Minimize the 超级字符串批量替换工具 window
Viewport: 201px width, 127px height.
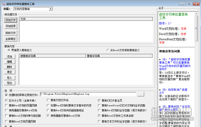[x=182, y=4]
